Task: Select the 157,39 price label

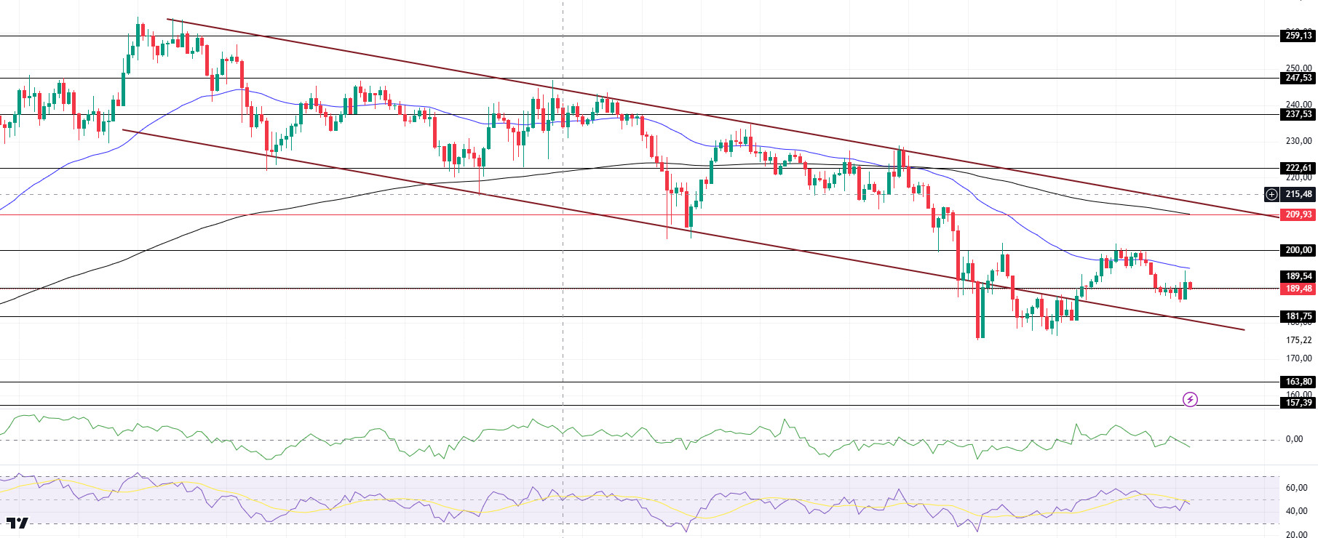Action: [x=1298, y=403]
